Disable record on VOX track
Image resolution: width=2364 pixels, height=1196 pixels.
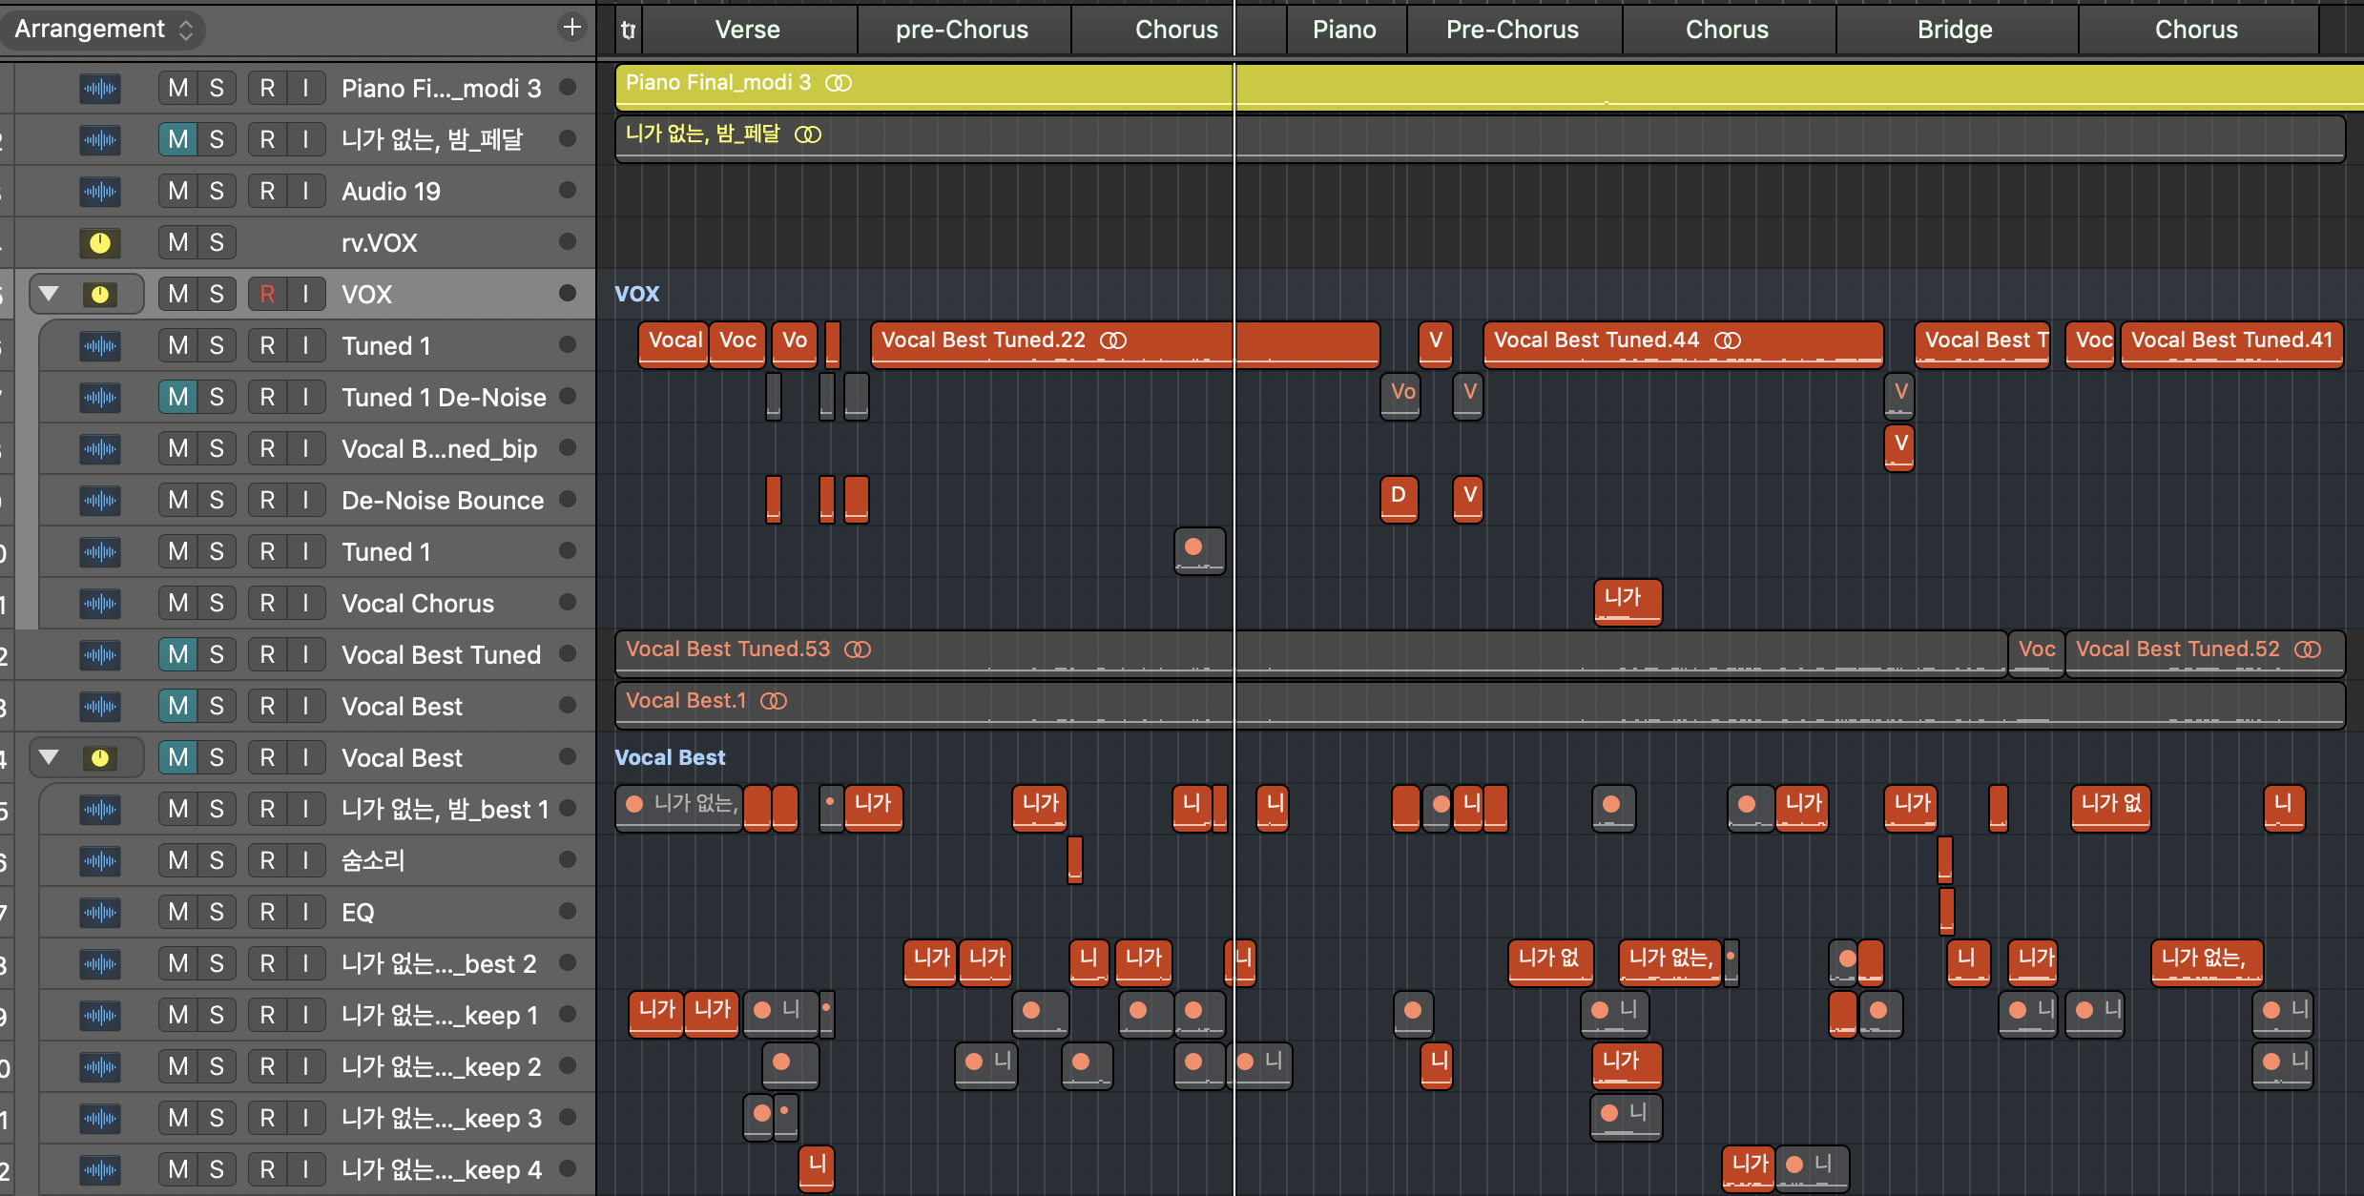pyautogui.click(x=267, y=295)
